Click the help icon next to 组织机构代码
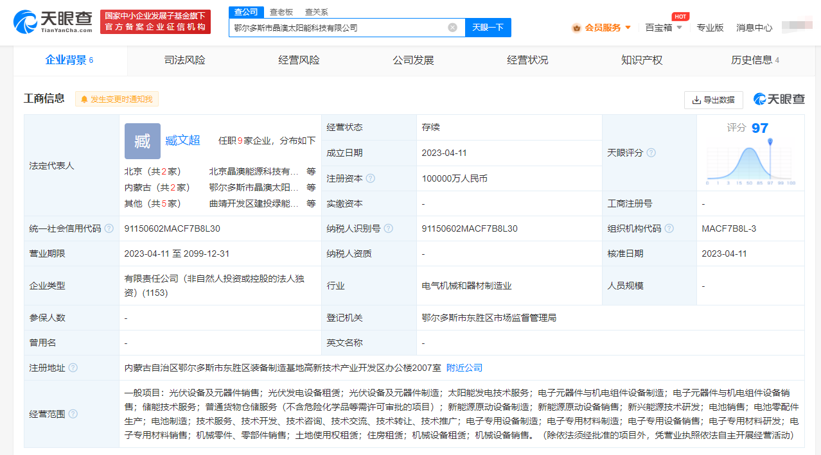 (669, 228)
